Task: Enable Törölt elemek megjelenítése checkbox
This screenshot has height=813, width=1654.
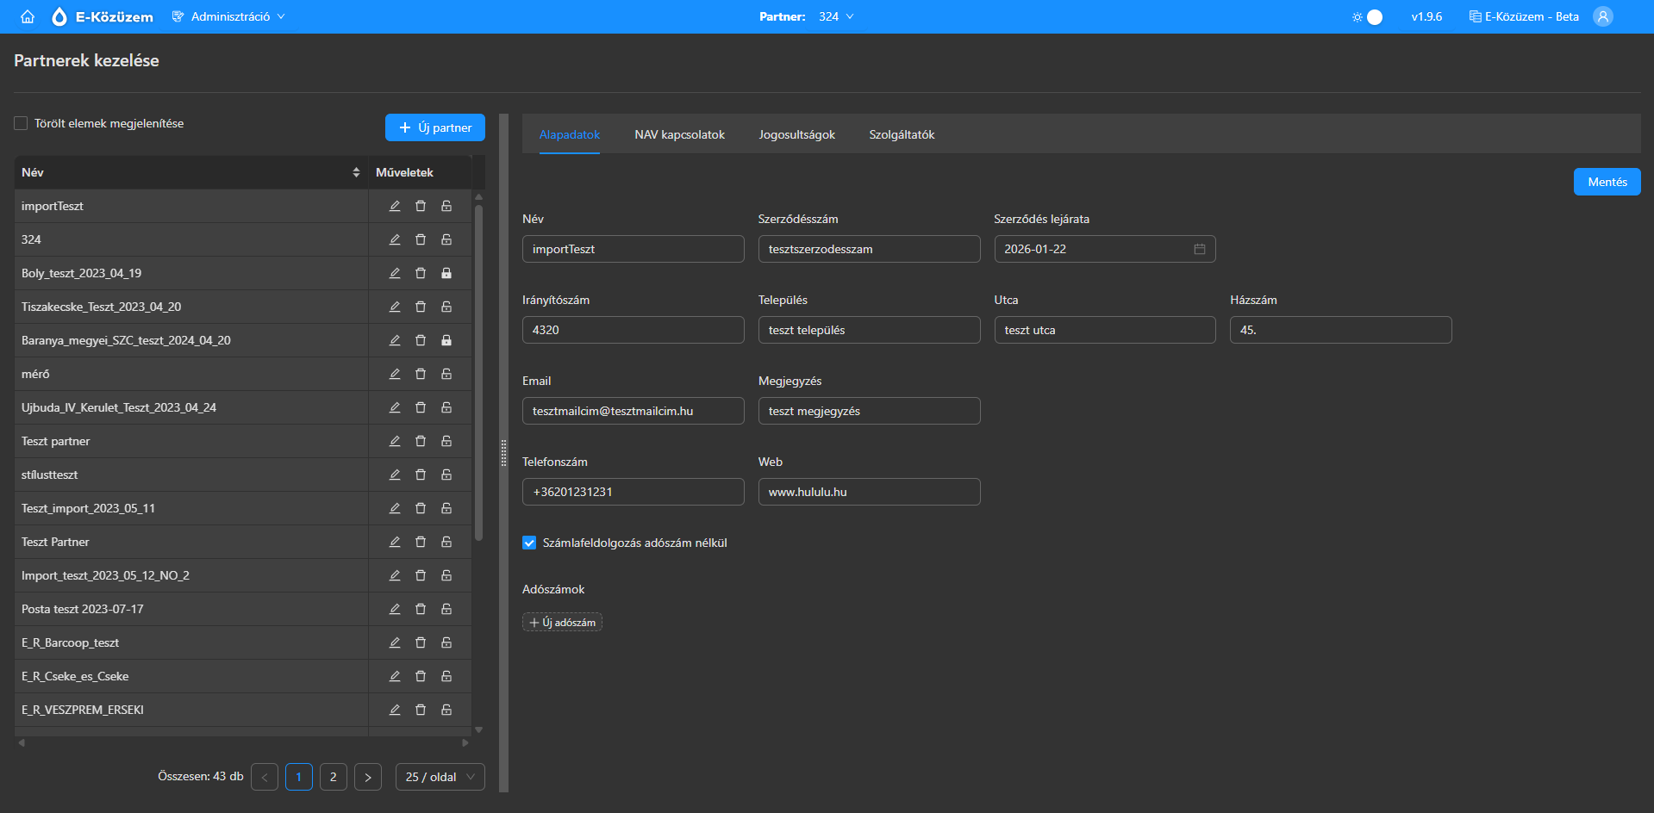Action: (x=22, y=123)
